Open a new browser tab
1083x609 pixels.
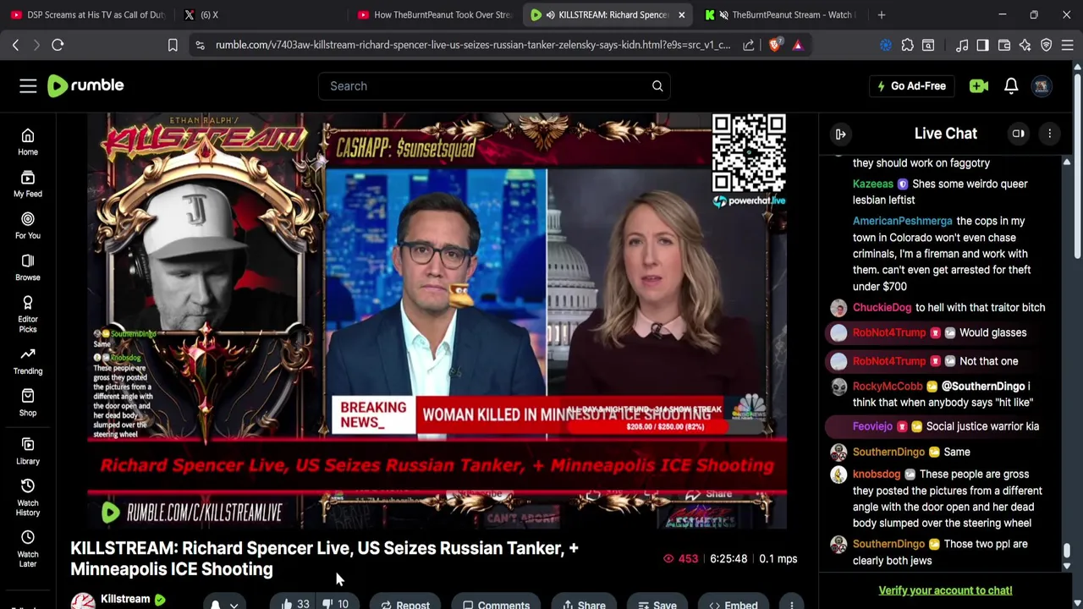pos(882,14)
